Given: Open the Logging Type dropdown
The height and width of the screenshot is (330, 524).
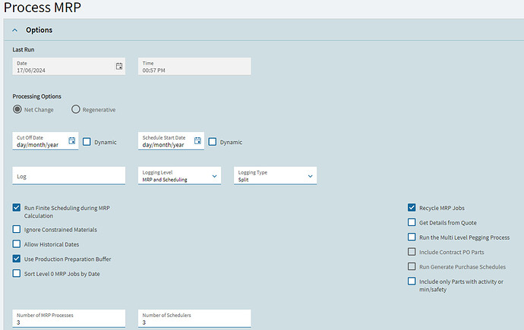Looking at the screenshot, I should 276,176.
